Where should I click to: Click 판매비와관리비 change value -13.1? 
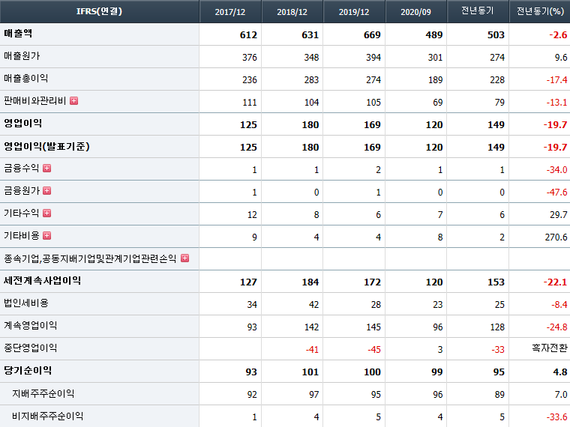click(556, 103)
